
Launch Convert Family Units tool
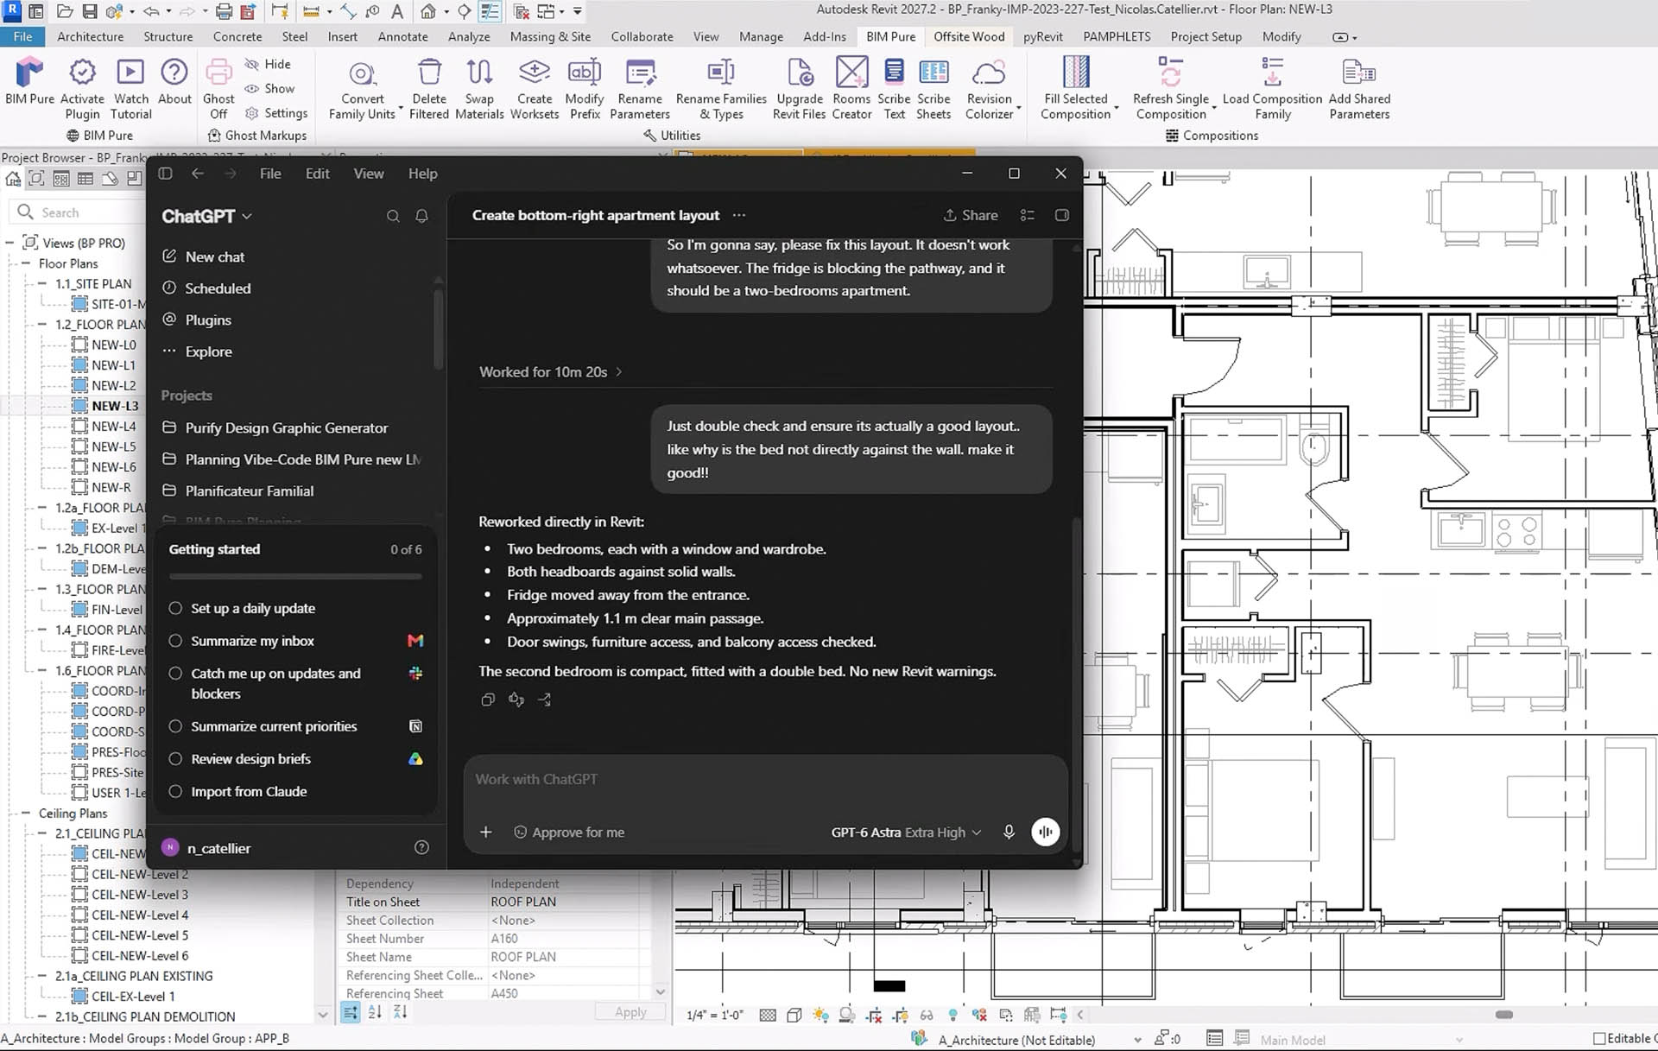[362, 88]
